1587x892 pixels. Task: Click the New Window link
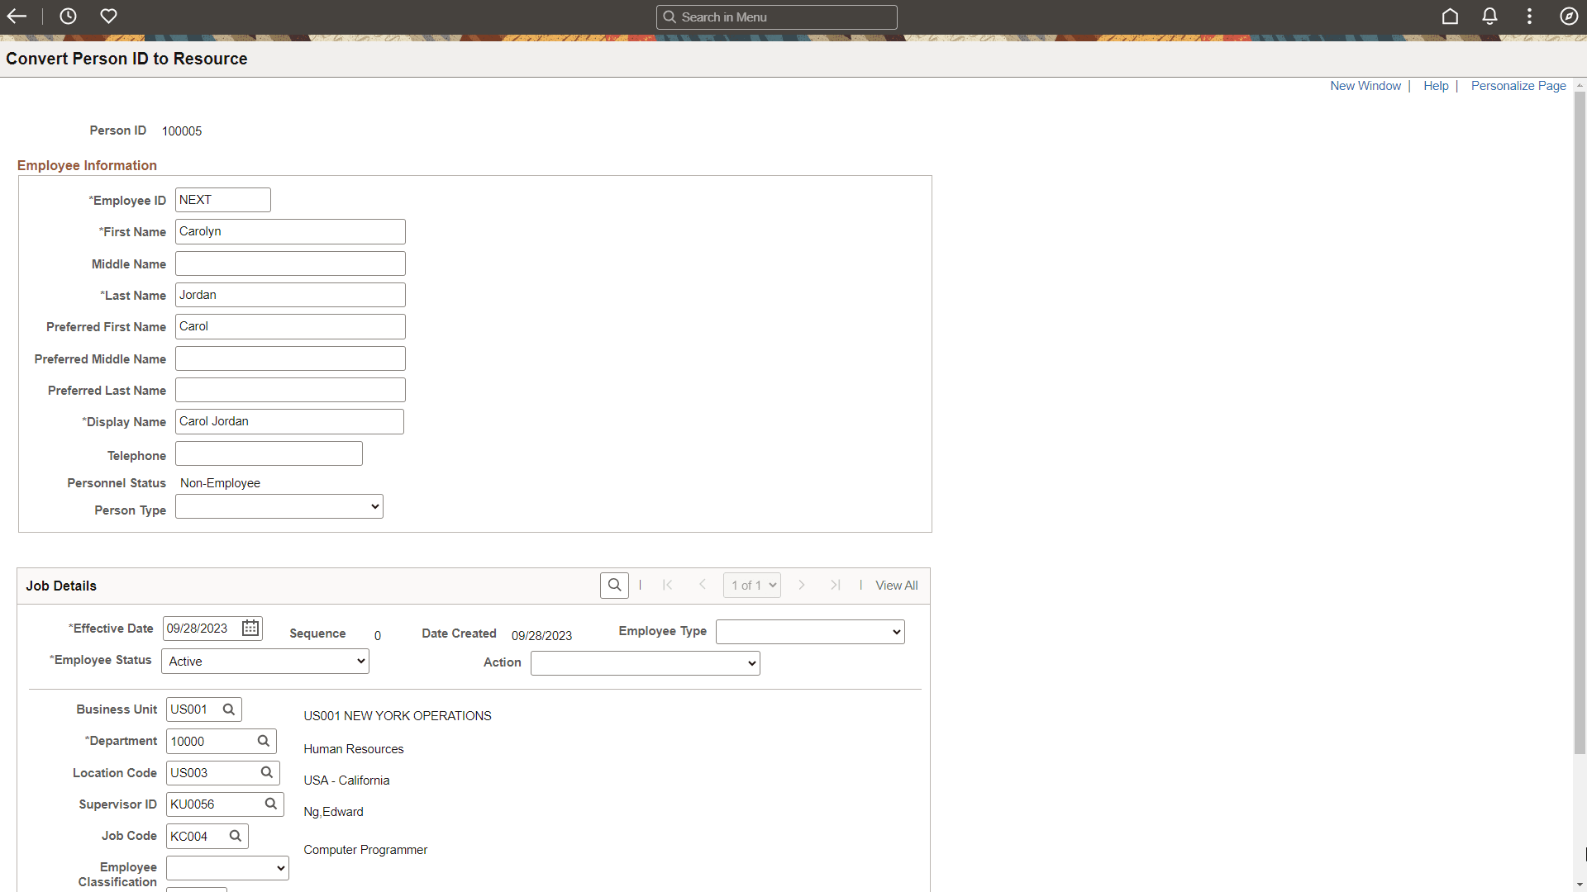point(1365,85)
